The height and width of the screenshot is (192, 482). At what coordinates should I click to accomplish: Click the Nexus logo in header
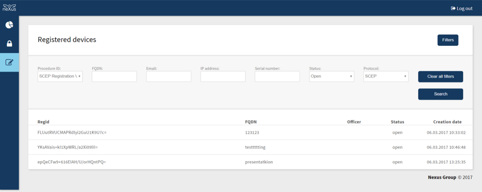pos(9,7)
